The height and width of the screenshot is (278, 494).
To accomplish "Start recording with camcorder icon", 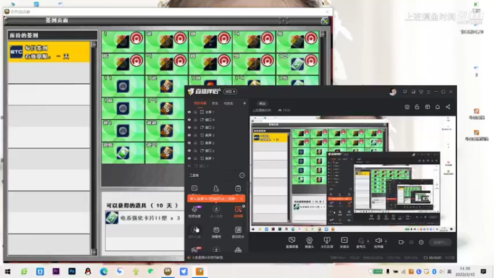I will click(x=401, y=242).
